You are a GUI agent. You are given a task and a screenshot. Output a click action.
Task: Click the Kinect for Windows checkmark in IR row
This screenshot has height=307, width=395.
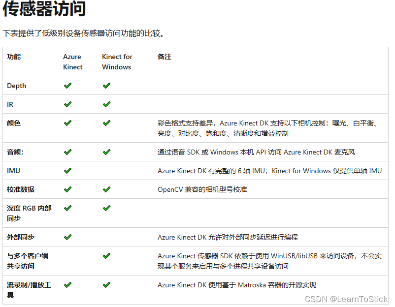pyautogui.click(x=106, y=104)
